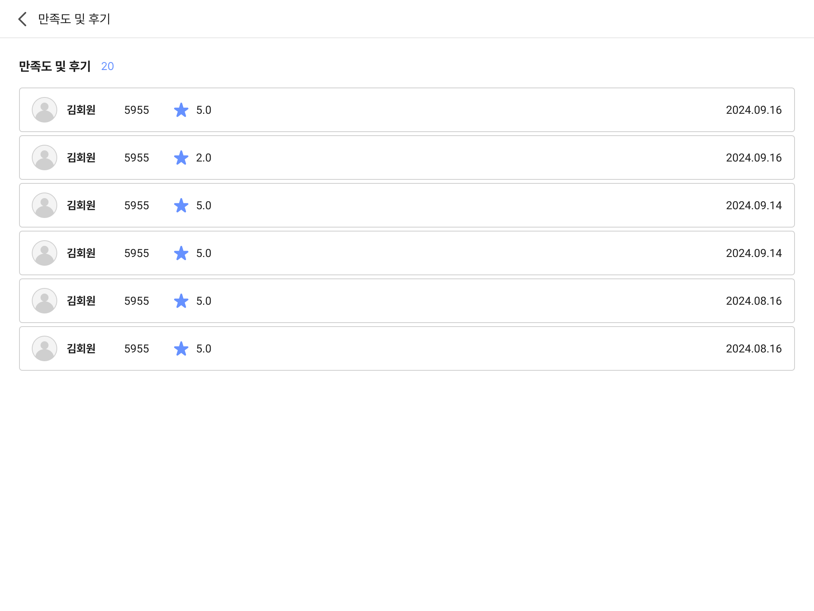814x611 pixels.
Task: Open the profile avatar of the first review
Action: pyautogui.click(x=45, y=110)
